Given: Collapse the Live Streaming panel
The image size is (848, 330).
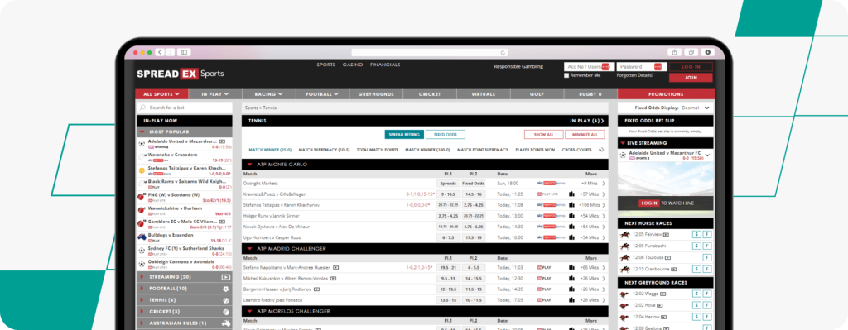Looking at the screenshot, I should coord(622,143).
